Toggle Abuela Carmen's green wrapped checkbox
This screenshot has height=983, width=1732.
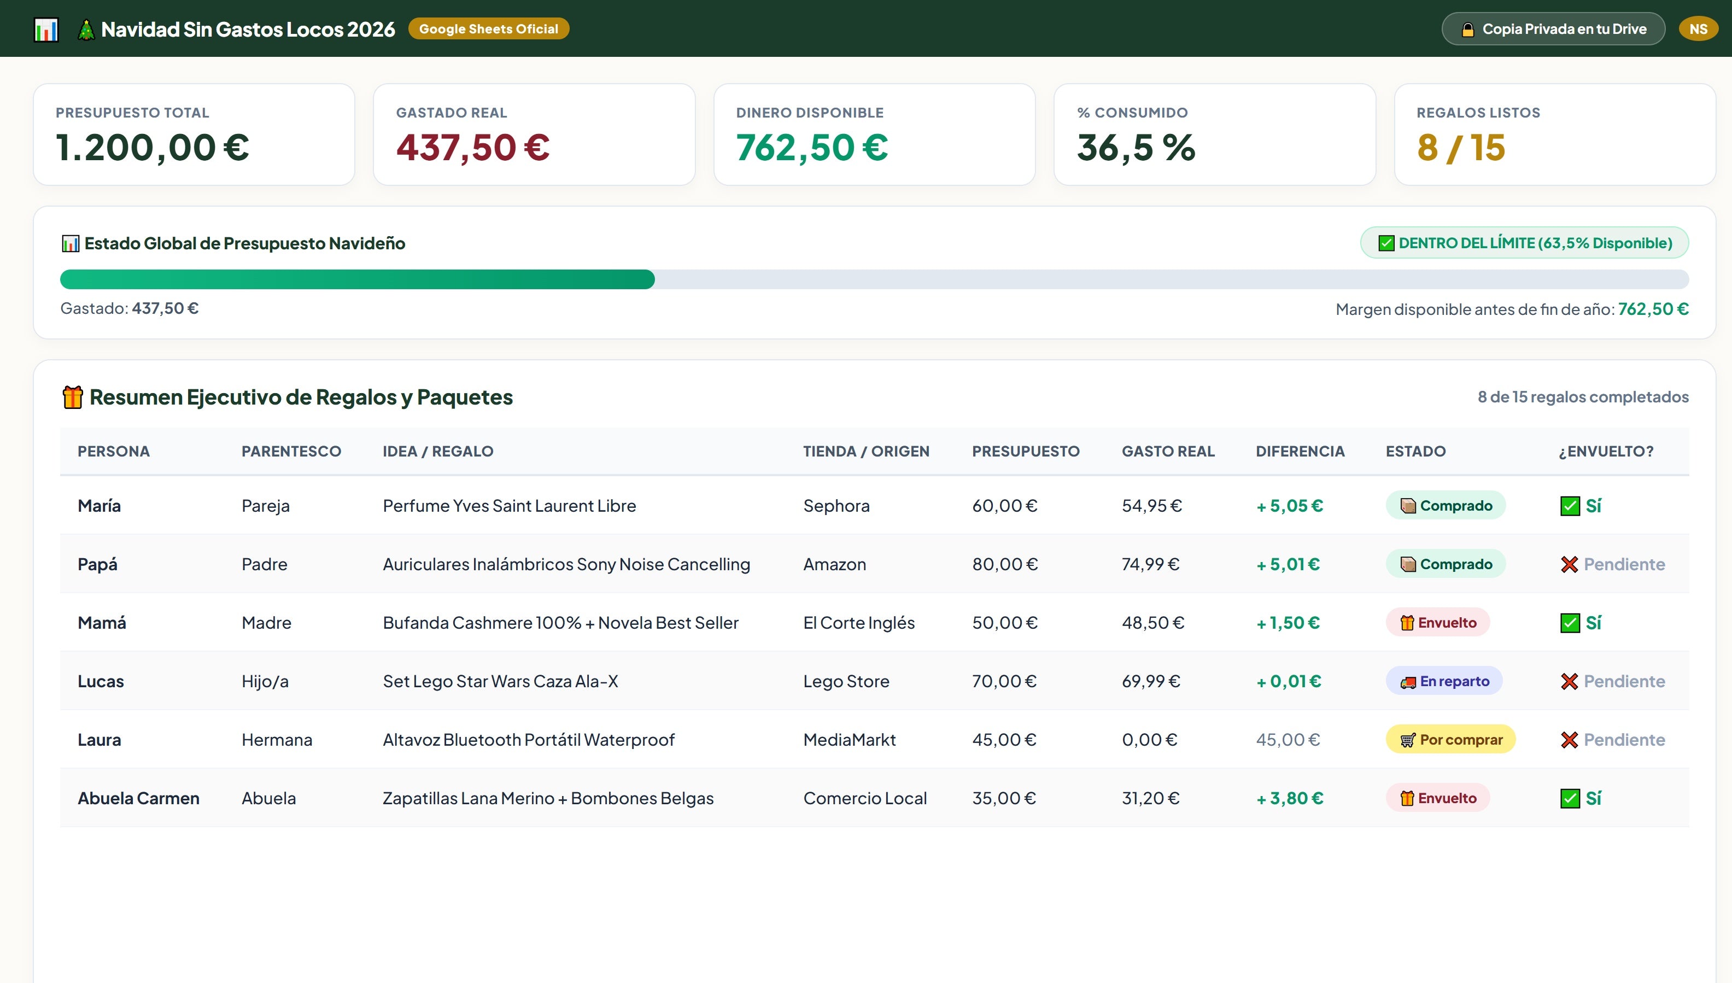1570,798
